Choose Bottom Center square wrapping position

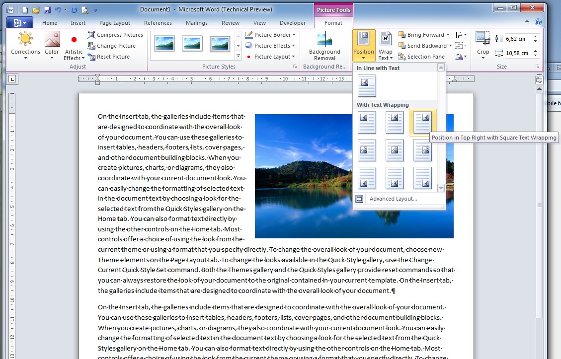click(x=395, y=178)
